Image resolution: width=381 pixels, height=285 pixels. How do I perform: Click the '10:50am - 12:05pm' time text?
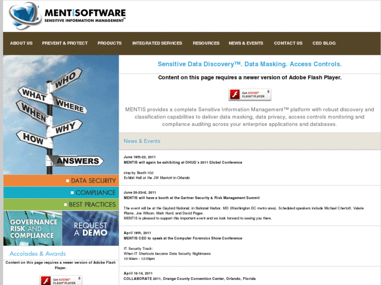coord(139,259)
